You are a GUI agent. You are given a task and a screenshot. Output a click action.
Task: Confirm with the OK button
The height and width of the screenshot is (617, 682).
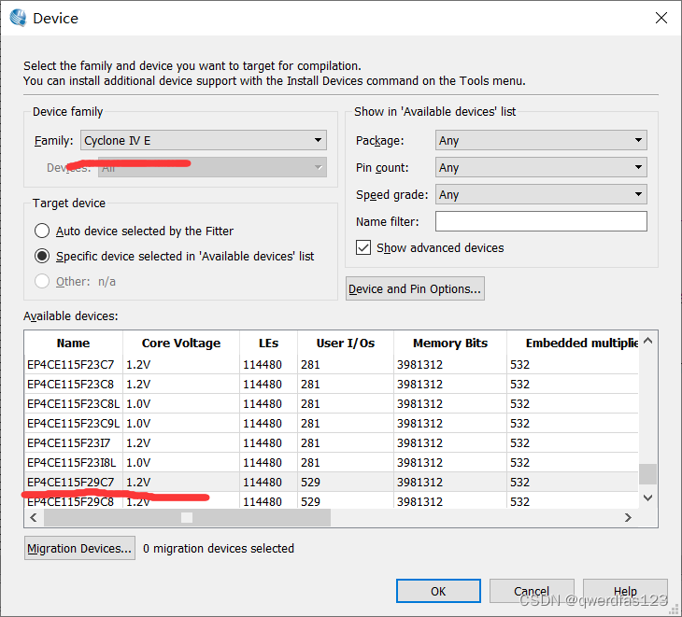click(438, 591)
